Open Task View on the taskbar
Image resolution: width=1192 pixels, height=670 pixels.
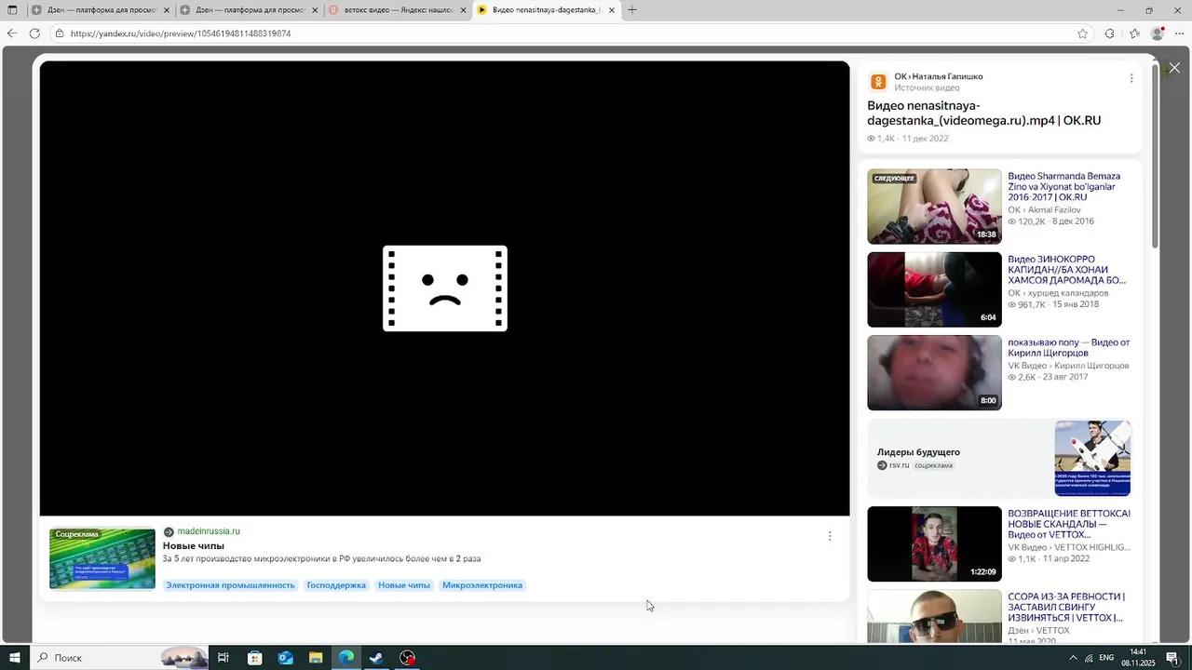[223, 658]
